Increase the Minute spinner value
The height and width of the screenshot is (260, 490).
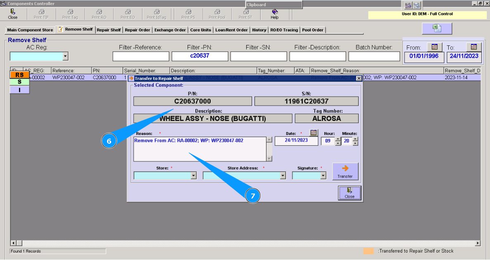355,139
